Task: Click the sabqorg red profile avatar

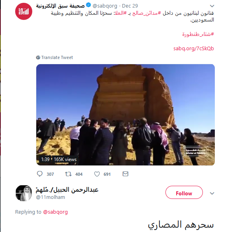Action: [x=24, y=11]
